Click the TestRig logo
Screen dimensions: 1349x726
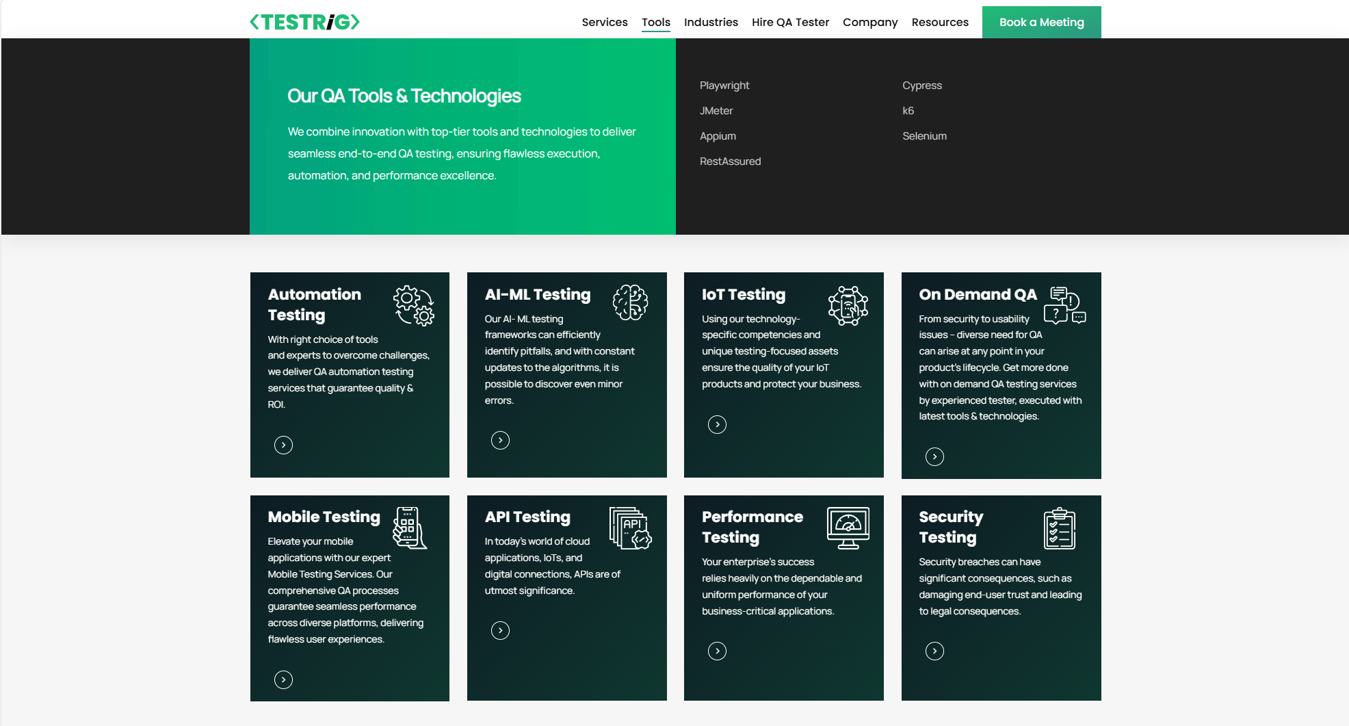304,22
